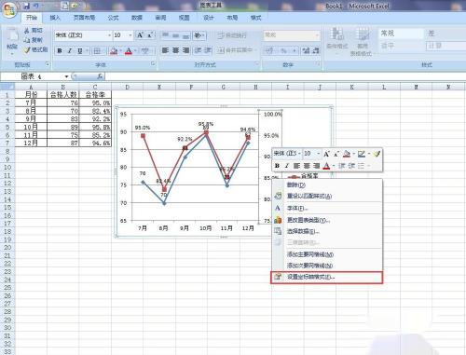Image resolution: width=466 pixels, height=355 pixels.
Task: Expand the Name Box dropdown arrow
Action: pyautogui.click(x=66, y=76)
